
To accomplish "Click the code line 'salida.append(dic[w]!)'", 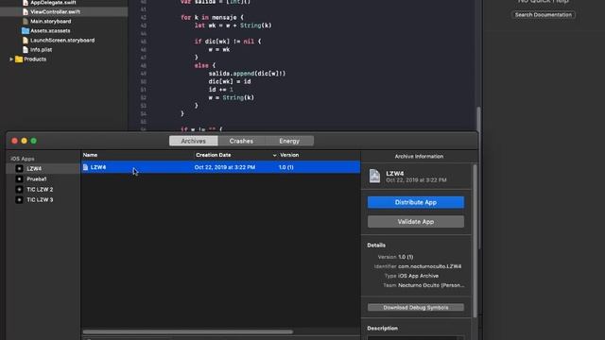I will pyautogui.click(x=247, y=74).
